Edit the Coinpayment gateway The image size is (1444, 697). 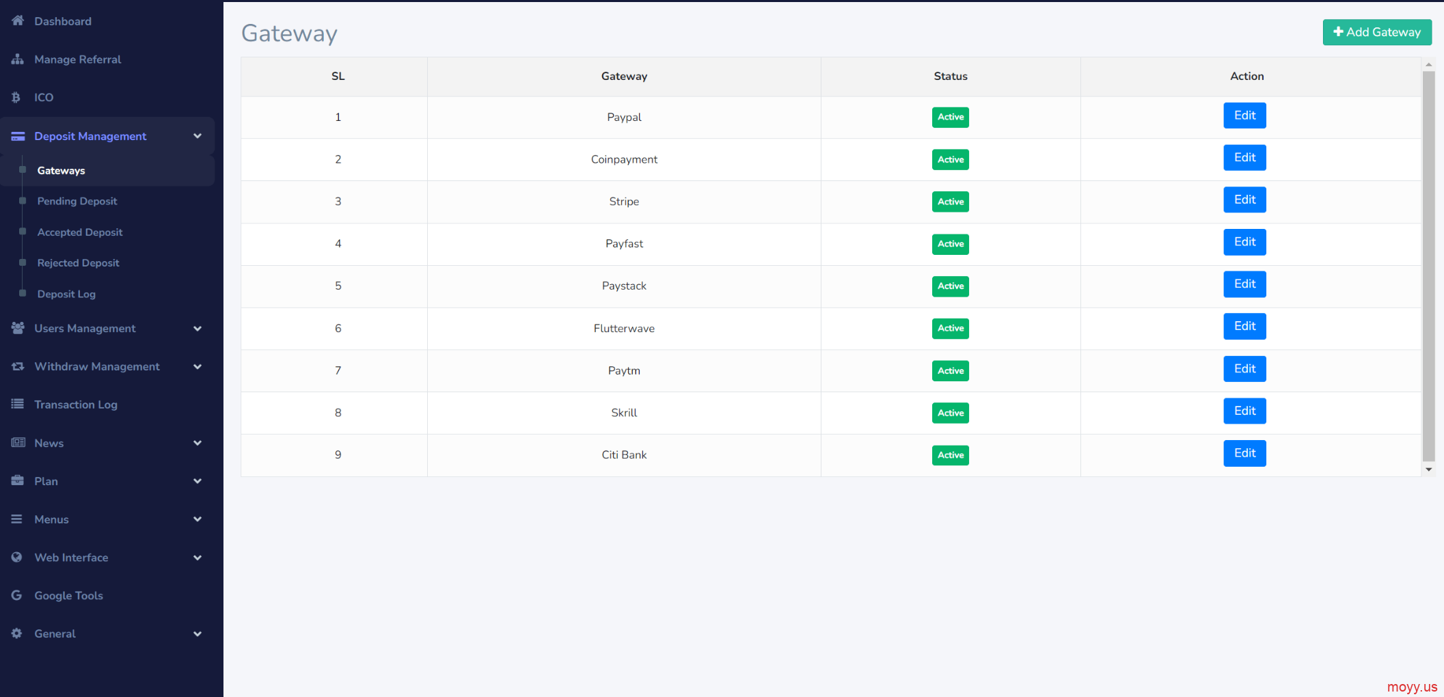tap(1244, 158)
